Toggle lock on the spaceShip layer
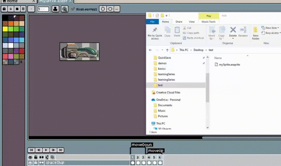Screen dimensions: 281x166 [x=36, y=163]
